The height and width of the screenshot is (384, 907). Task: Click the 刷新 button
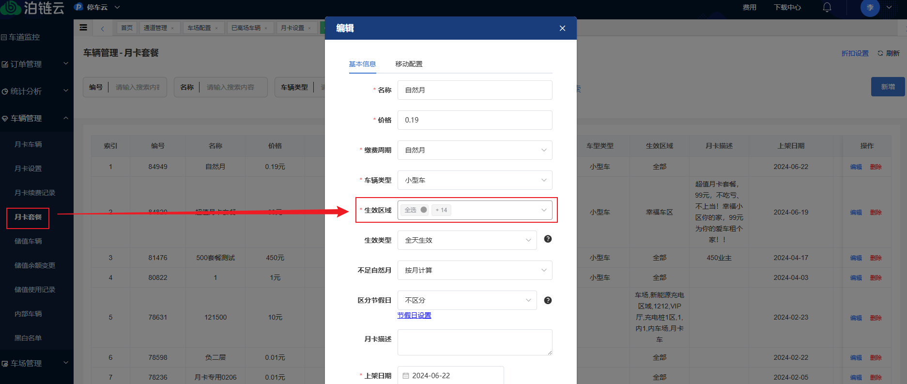(889, 53)
